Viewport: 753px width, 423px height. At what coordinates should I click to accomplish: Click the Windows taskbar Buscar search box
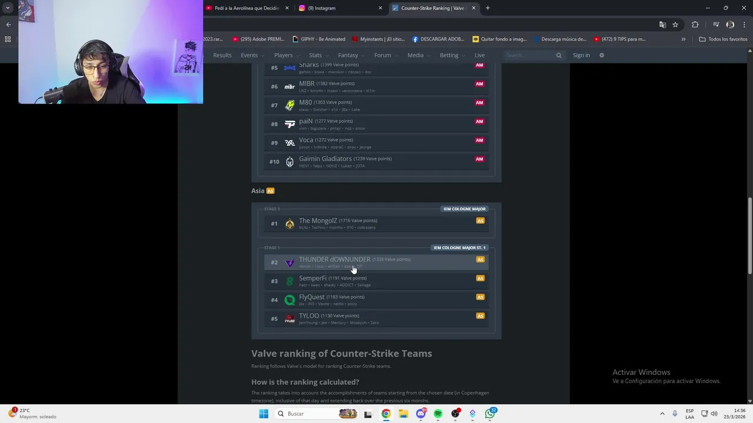point(315,414)
